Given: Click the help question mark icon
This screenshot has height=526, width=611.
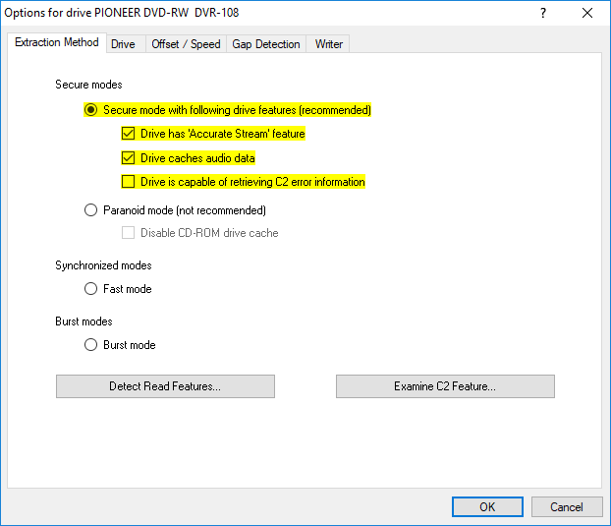Looking at the screenshot, I should click(x=543, y=13).
